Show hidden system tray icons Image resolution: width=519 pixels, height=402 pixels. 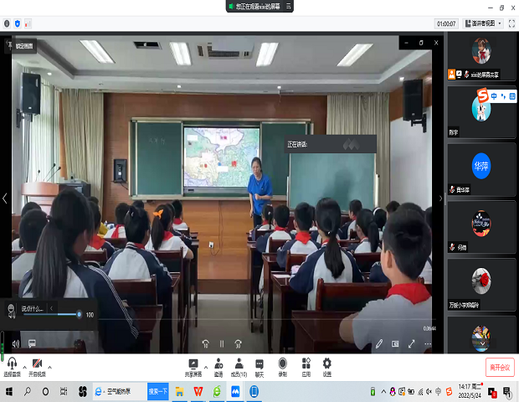click(383, 392)
